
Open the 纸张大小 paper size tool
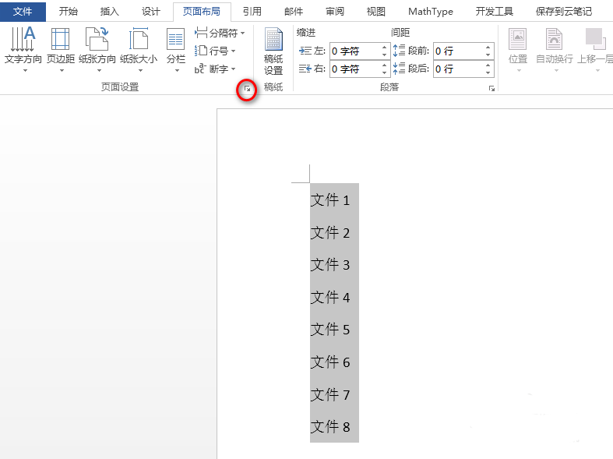139,49
